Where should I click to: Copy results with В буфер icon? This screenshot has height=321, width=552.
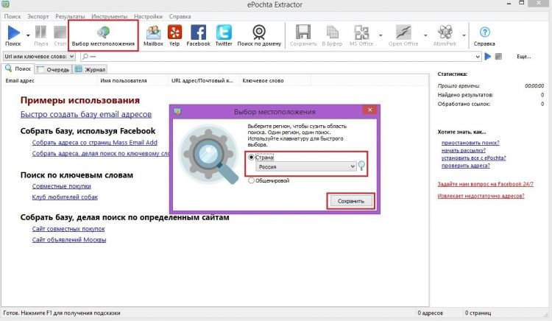point(332,32)
